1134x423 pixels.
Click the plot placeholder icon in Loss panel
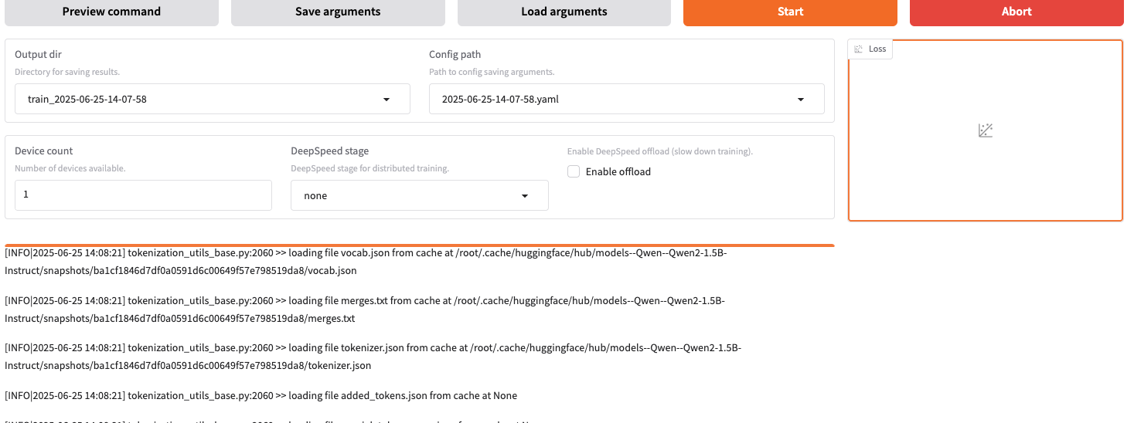click(x=985, y=130)
